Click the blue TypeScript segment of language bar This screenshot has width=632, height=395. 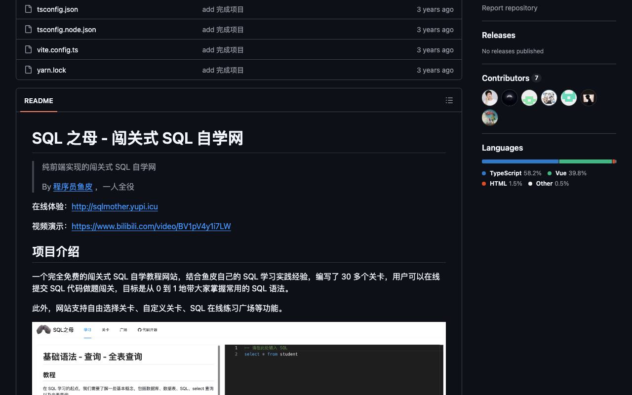[x=520, y=161]
